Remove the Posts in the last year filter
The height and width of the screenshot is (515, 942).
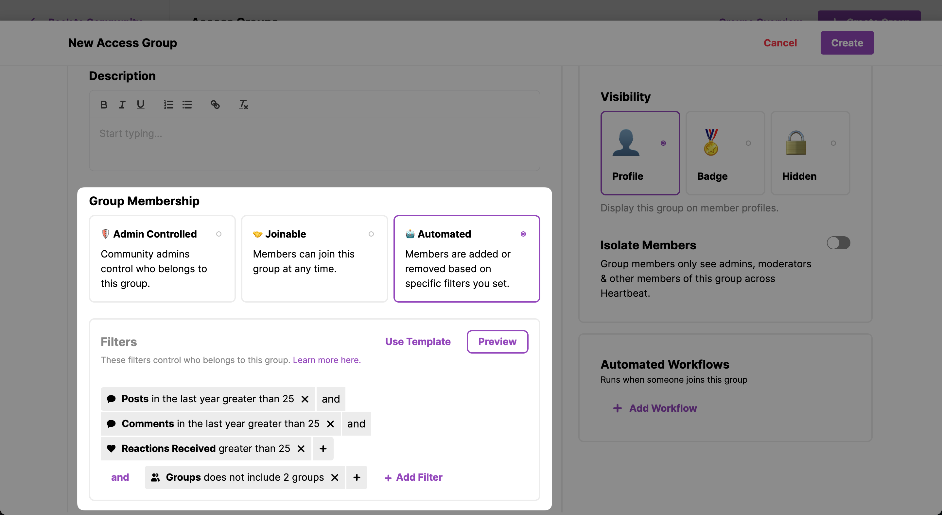(x=305, y=399)
